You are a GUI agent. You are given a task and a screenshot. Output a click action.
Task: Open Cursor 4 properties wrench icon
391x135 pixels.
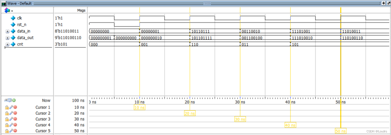point(11,125)
